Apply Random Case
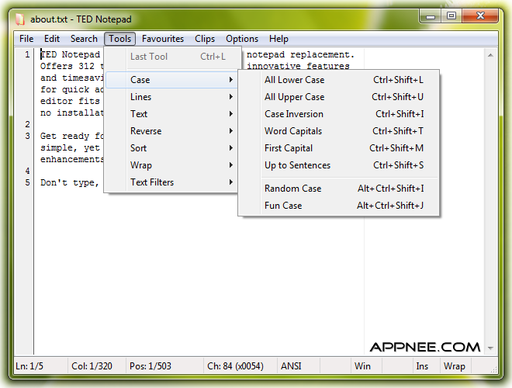Screen dimensions: 512x388 pyautogui.click(x=338, y=189)
